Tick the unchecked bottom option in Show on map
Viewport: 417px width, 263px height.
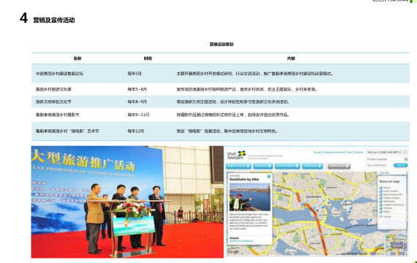pos(381,216)
